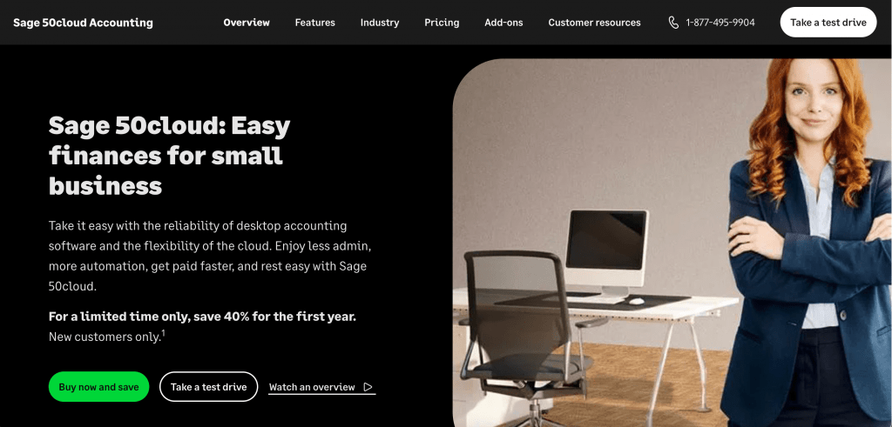The image size is (892, 427).
Task: Switch to the Overview nav item
Action: coord(247,23)
